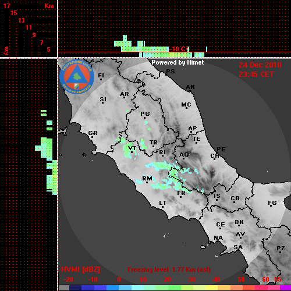Click the 0 value on dBZ scale
This screenshot has width=291, height=291.
[119, 279]
